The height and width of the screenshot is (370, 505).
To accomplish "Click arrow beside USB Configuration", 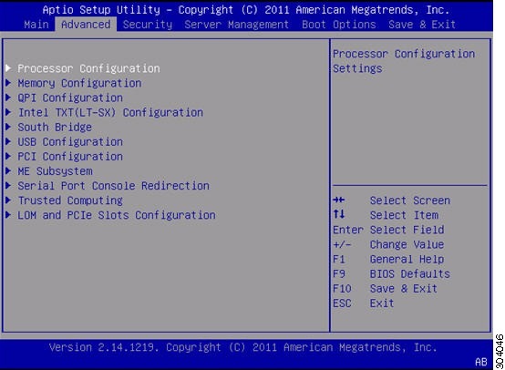I will coord(9,141).
